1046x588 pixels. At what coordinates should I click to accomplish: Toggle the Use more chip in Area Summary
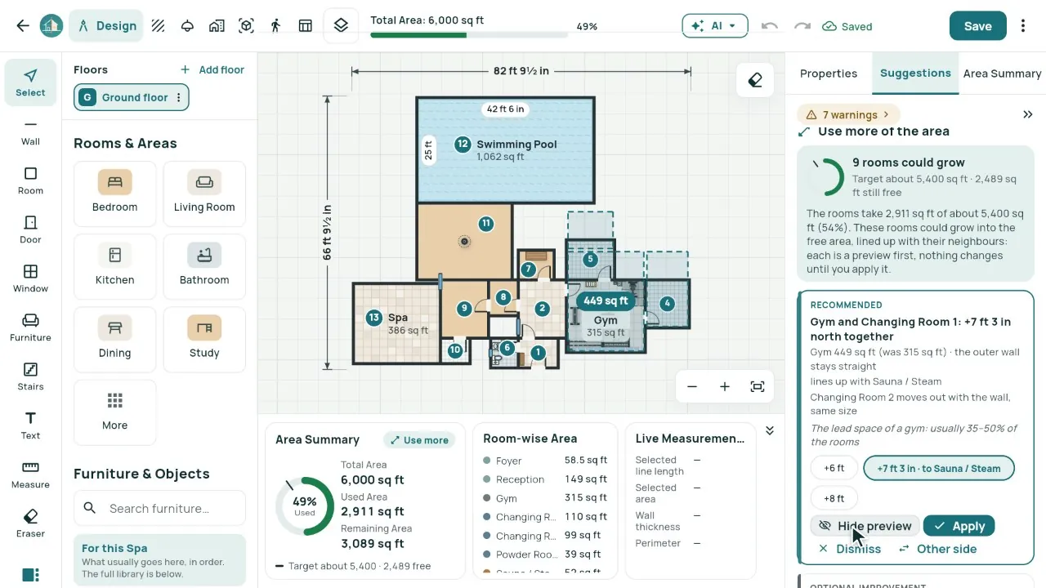(419, 440)
